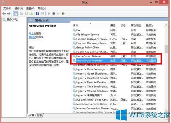171x123 pixels.
Task: Click the gear icon beside Fax
Action: [74, 30]
